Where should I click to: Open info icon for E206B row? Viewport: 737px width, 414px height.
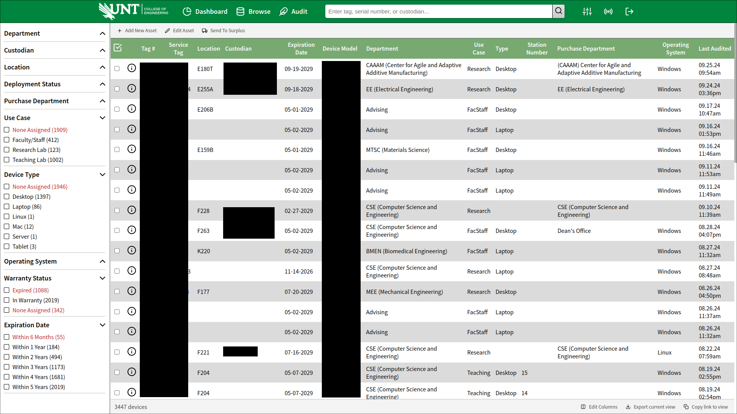(x=132, y=109)
